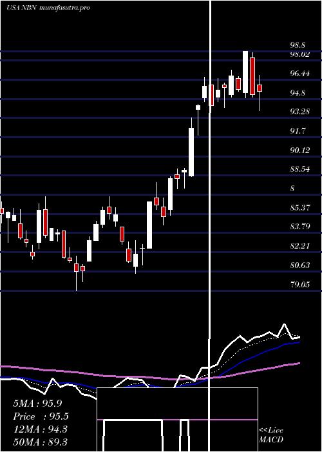Select the 98.02 price axis label
The width and height of the screenshot is (322, 452).
pos(300,54)
